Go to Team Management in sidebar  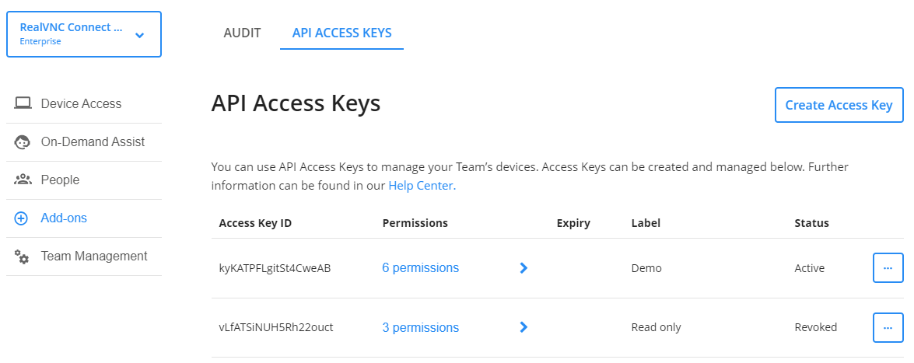click(94, 257)
